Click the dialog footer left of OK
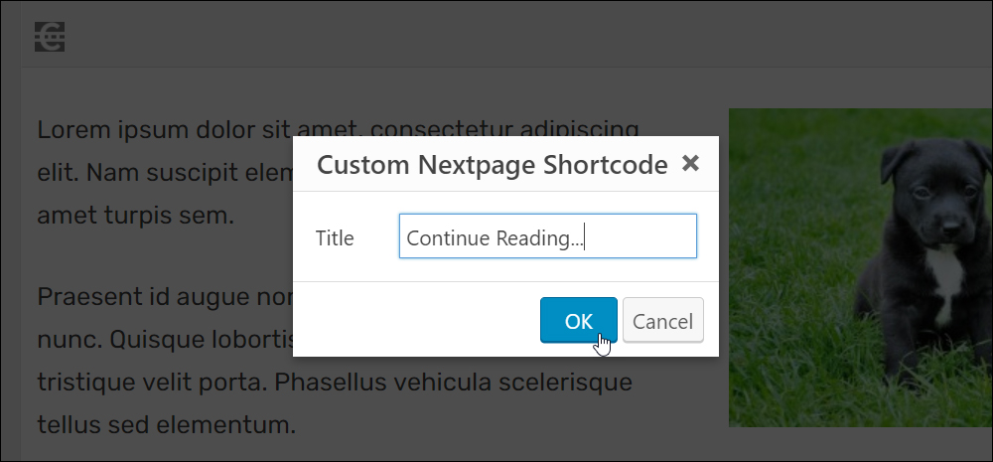This screenshot has height=462, width=993. coord(416,319)
